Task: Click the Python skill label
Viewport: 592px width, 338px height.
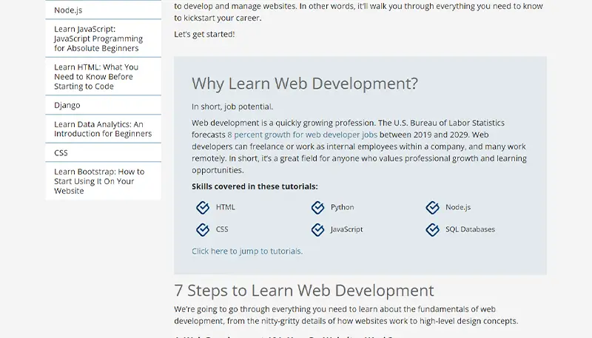Action: point(342,208)
